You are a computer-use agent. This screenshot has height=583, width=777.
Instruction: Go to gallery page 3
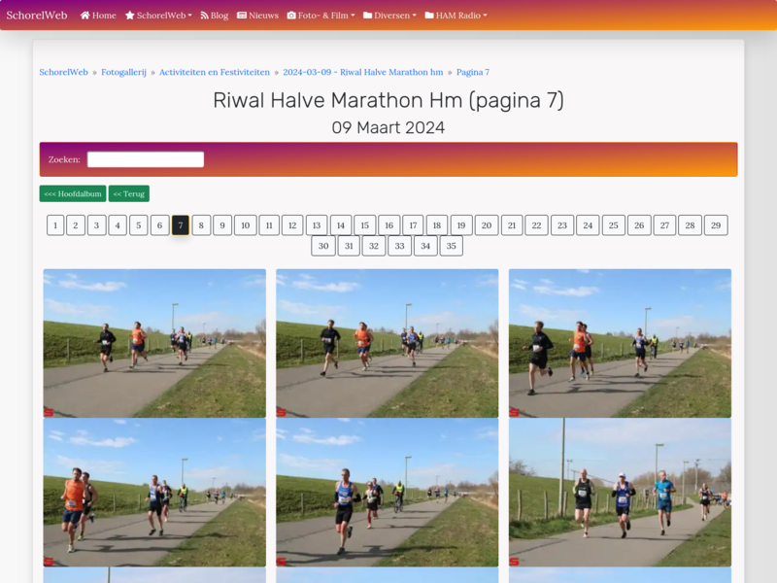pyautogui.click(x=96, y=225)
